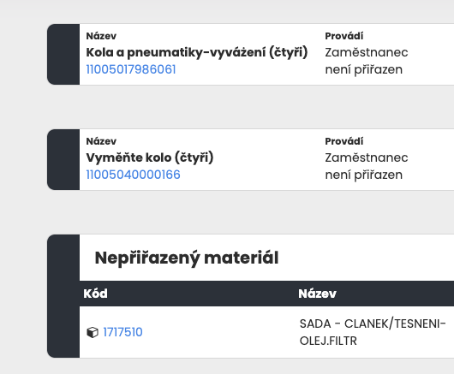The width and height of the screenshot is (454, 374).
Task: Click the Nepřiřazený materiál heading
Action: coord(187,258)
